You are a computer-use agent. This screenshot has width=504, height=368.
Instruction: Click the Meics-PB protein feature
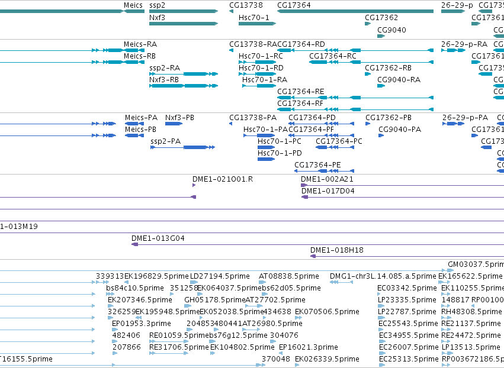[134, 135]
